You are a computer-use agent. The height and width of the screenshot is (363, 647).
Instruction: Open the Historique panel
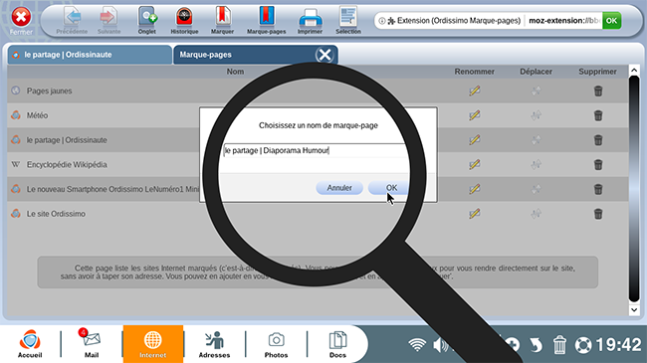pyautogui.click(x=184, y=20)
